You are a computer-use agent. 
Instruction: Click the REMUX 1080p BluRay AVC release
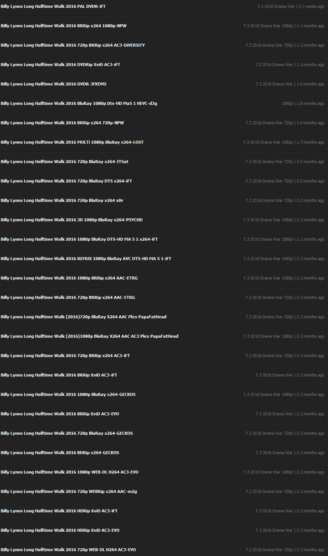click(86, 258)
